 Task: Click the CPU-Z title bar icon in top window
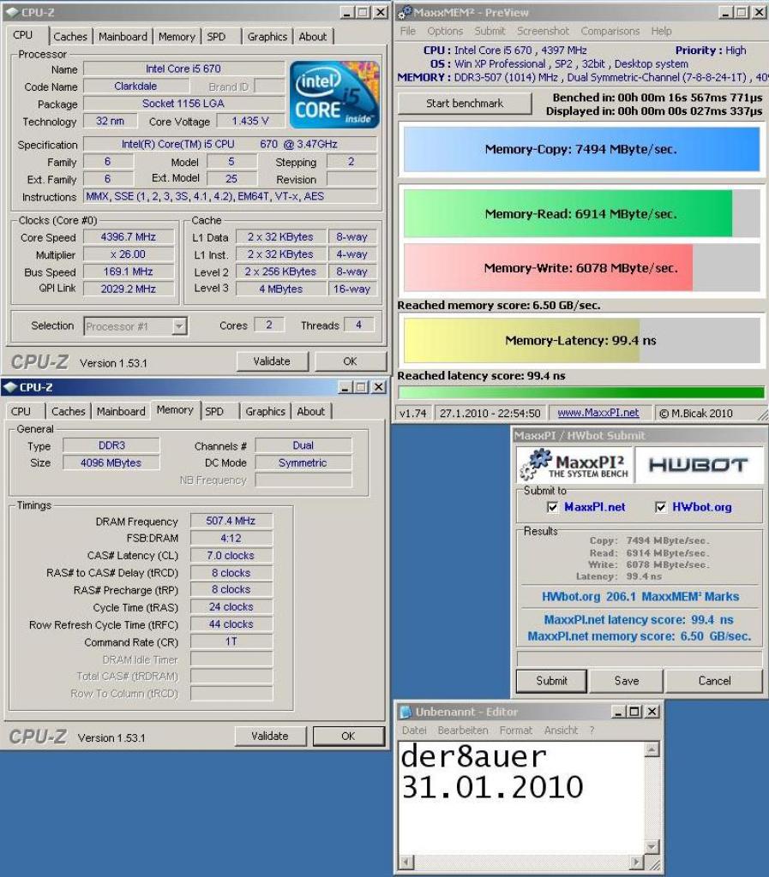point(12,12)
